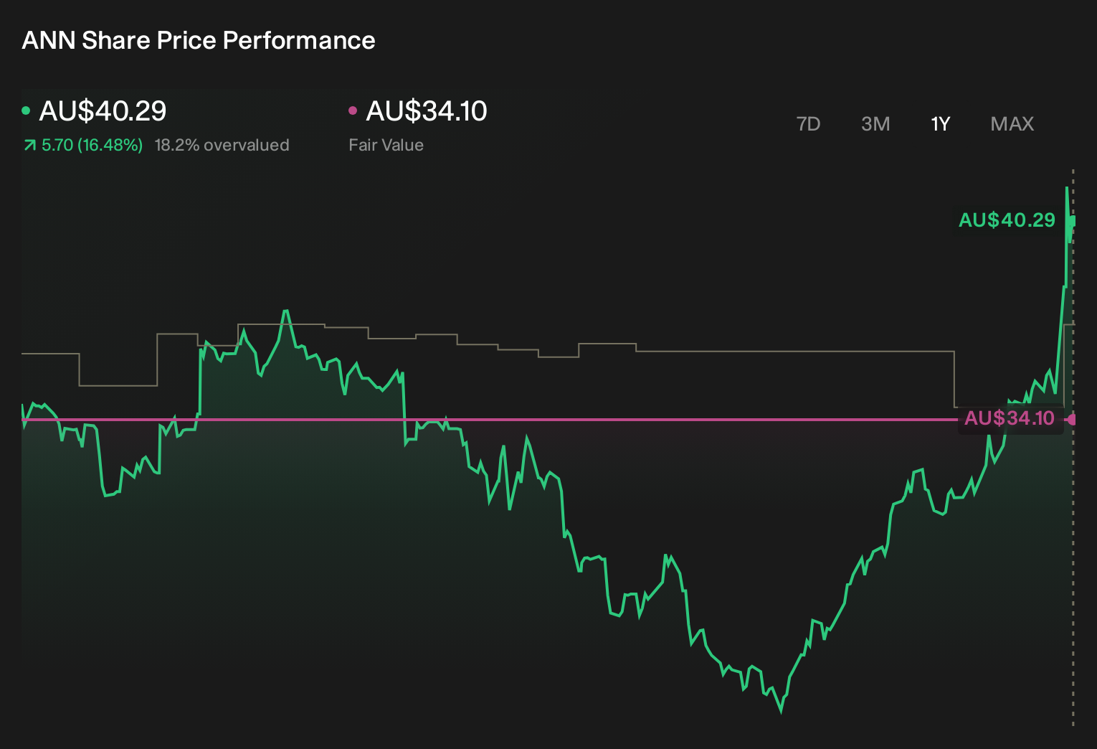
Task: Click the 18.2% overvalued label
Action: 222,145
